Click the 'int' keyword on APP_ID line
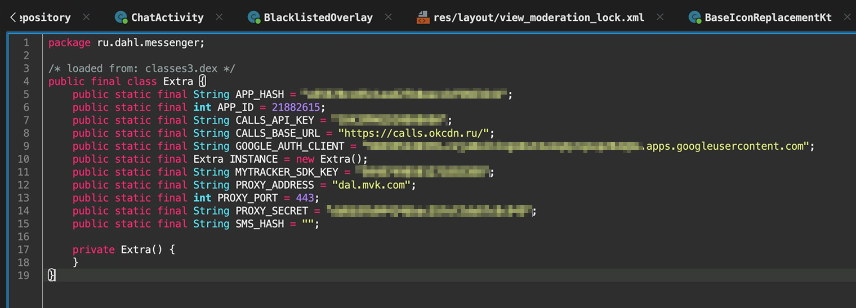The height and width of the screenshot is (308, 856). tap(202, 107)
